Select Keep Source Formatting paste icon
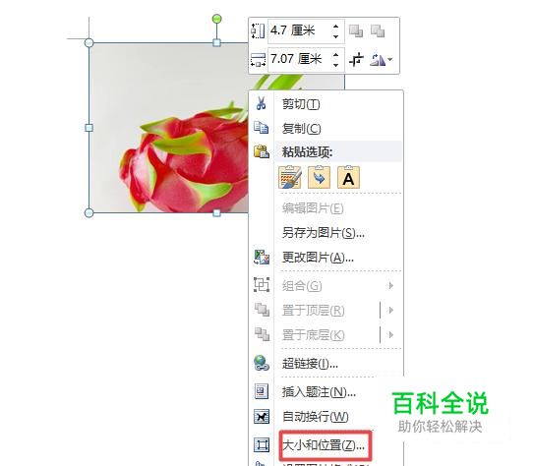This screenshot has height=466, width=533. tap(290, 177)
